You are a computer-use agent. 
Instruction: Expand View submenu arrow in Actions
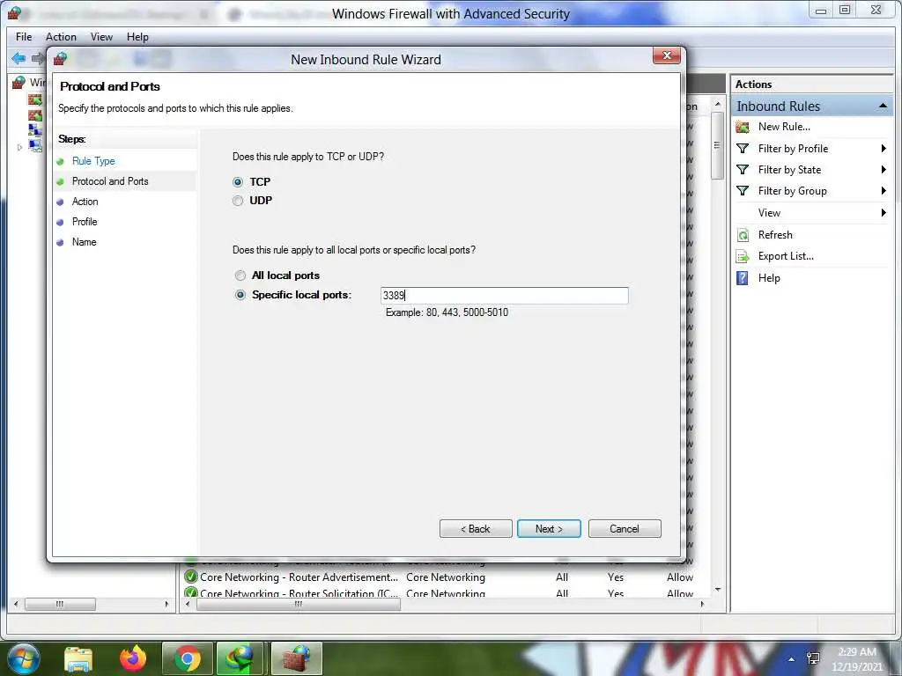click(884, 213)
